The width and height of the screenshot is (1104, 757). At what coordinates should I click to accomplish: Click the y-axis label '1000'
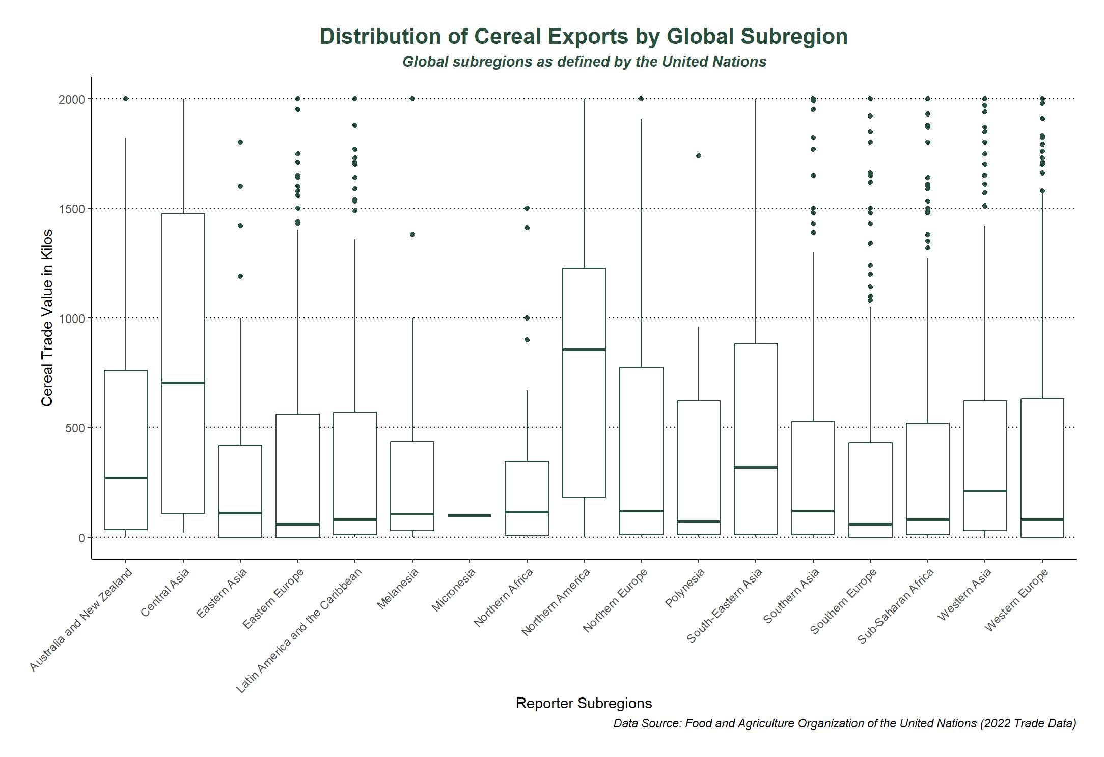[71, 318]
